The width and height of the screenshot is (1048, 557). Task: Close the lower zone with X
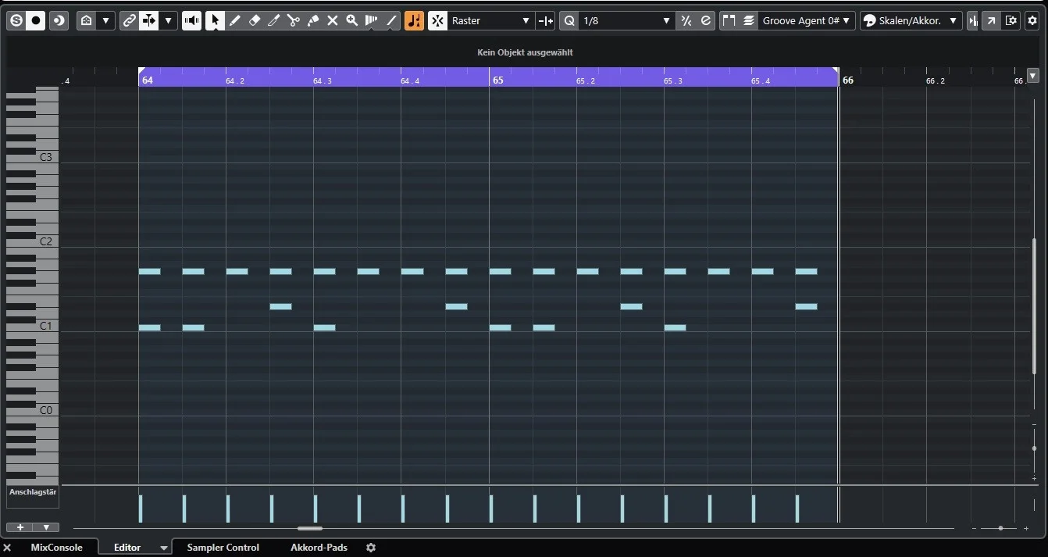[x=8, y=548]
